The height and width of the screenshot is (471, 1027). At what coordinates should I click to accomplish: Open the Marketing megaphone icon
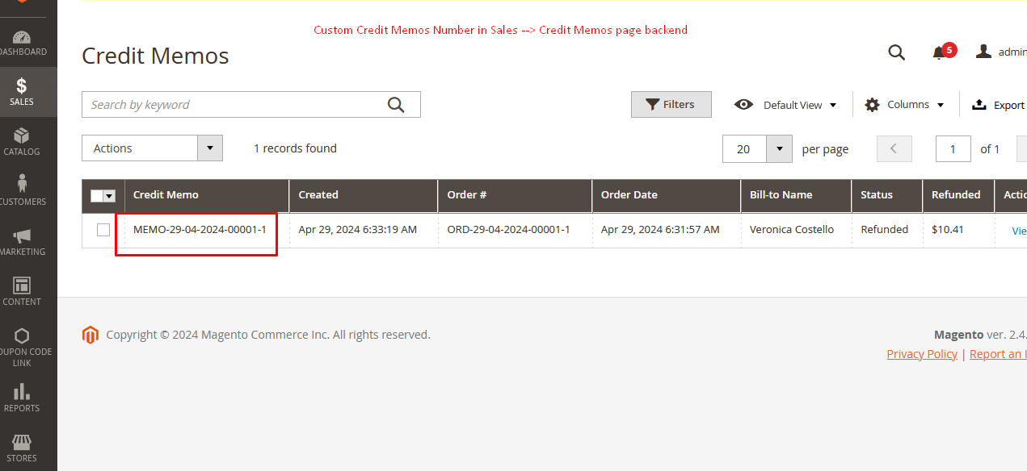[x=22, y=240]
